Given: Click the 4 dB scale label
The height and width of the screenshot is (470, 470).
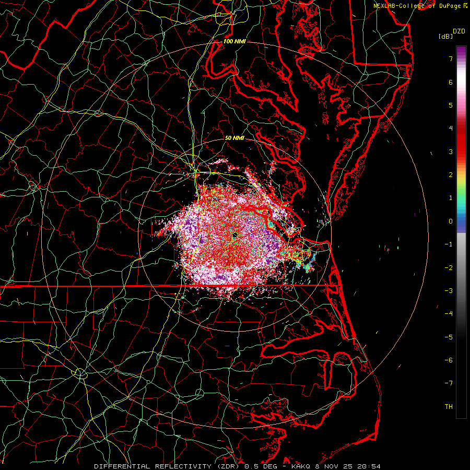Looking at the screenshot, I should [451, 128].
